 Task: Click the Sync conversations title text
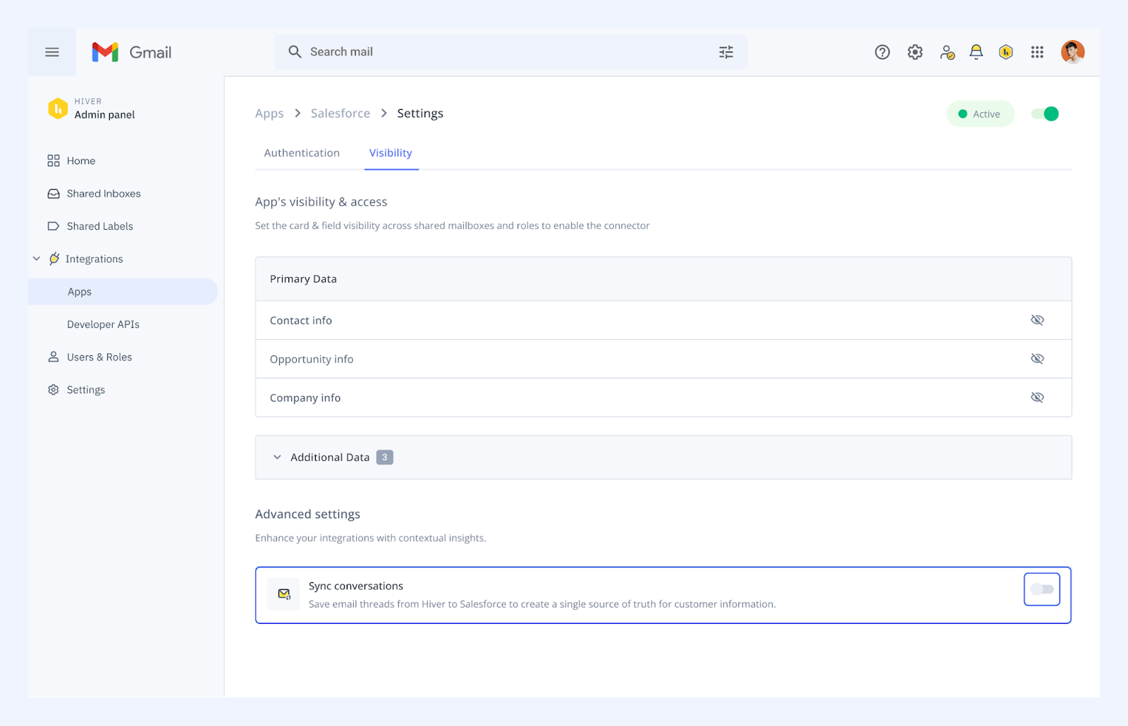356,586
